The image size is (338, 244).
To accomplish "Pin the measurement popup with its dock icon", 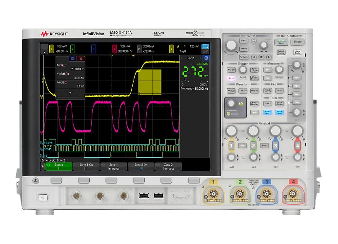I will pos(73,59).
